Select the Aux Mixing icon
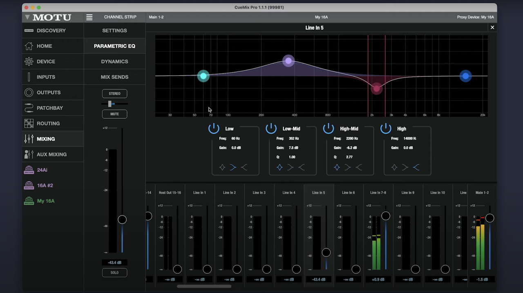 point(29,155)
